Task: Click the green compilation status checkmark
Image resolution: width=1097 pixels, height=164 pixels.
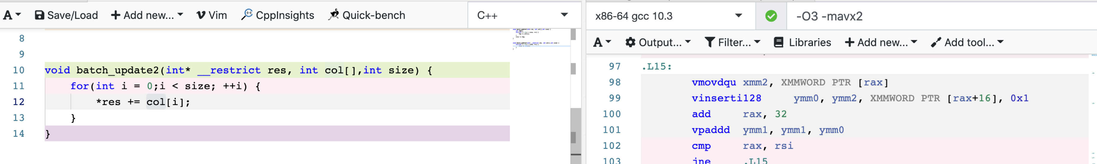Action: pos(771,16)
